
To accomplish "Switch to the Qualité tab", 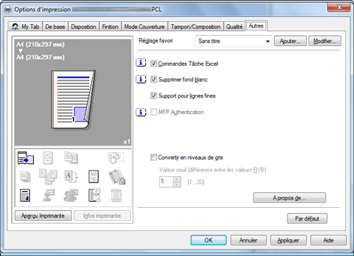I will (x=234, y=27).
